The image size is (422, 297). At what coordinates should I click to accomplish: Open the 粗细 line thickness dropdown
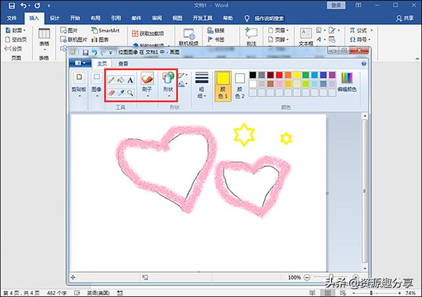coord(201,84)
